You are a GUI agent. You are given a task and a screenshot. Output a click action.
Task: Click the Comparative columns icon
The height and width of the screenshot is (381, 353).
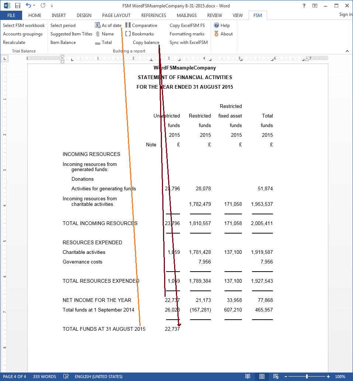pos(128,25)
